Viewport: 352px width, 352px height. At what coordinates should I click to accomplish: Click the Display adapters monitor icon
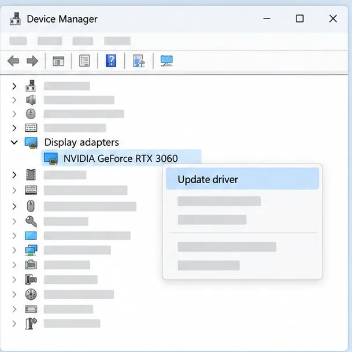point(31,143)
